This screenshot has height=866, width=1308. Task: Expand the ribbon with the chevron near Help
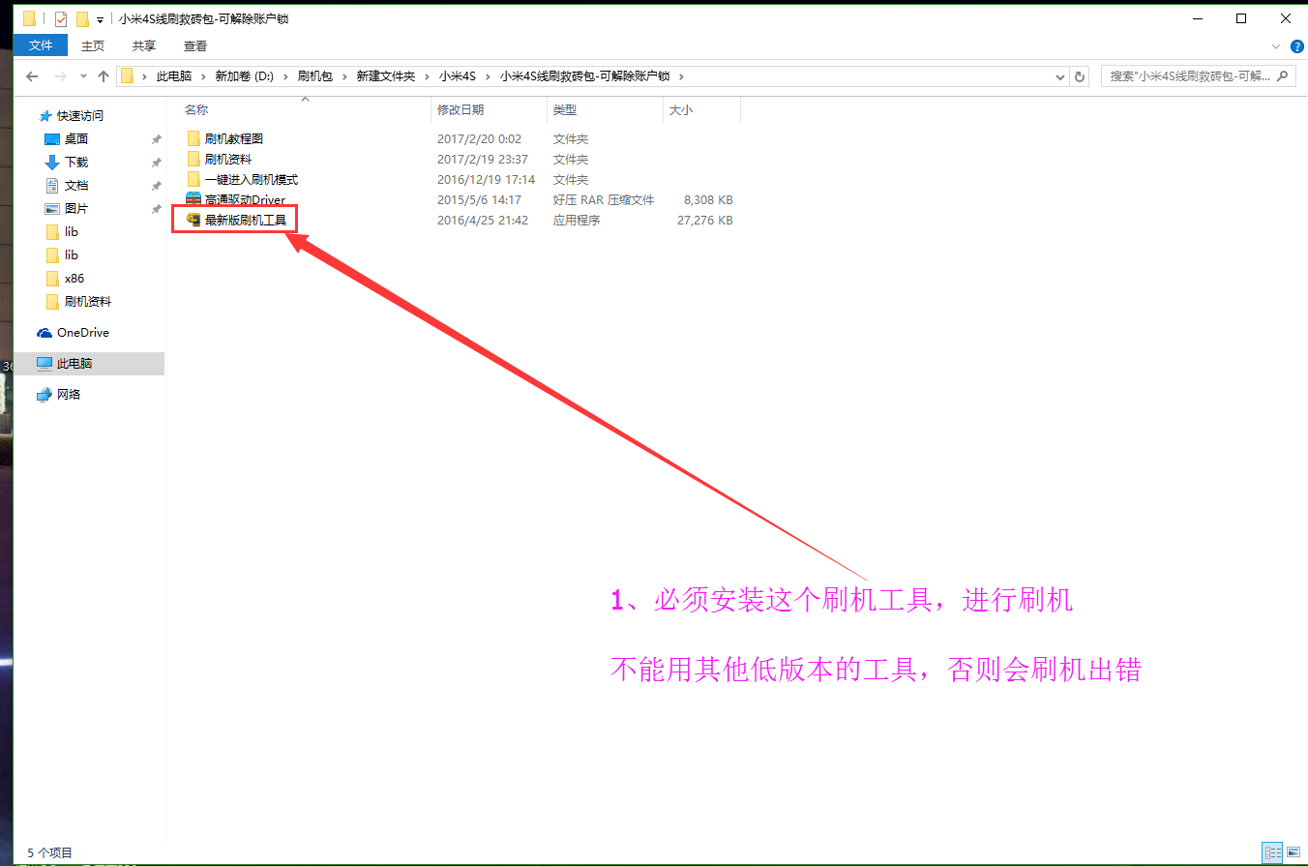(x=1275, y=45)
